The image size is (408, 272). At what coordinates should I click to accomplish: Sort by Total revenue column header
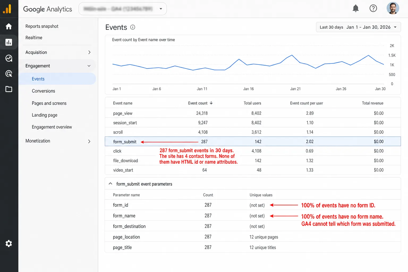372,103
